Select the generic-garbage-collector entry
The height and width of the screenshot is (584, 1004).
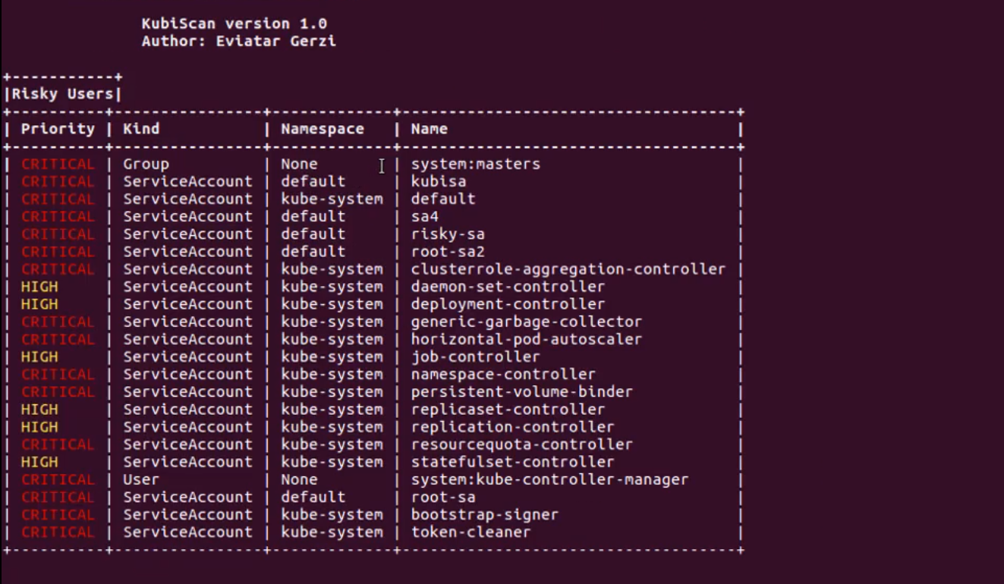526,322
